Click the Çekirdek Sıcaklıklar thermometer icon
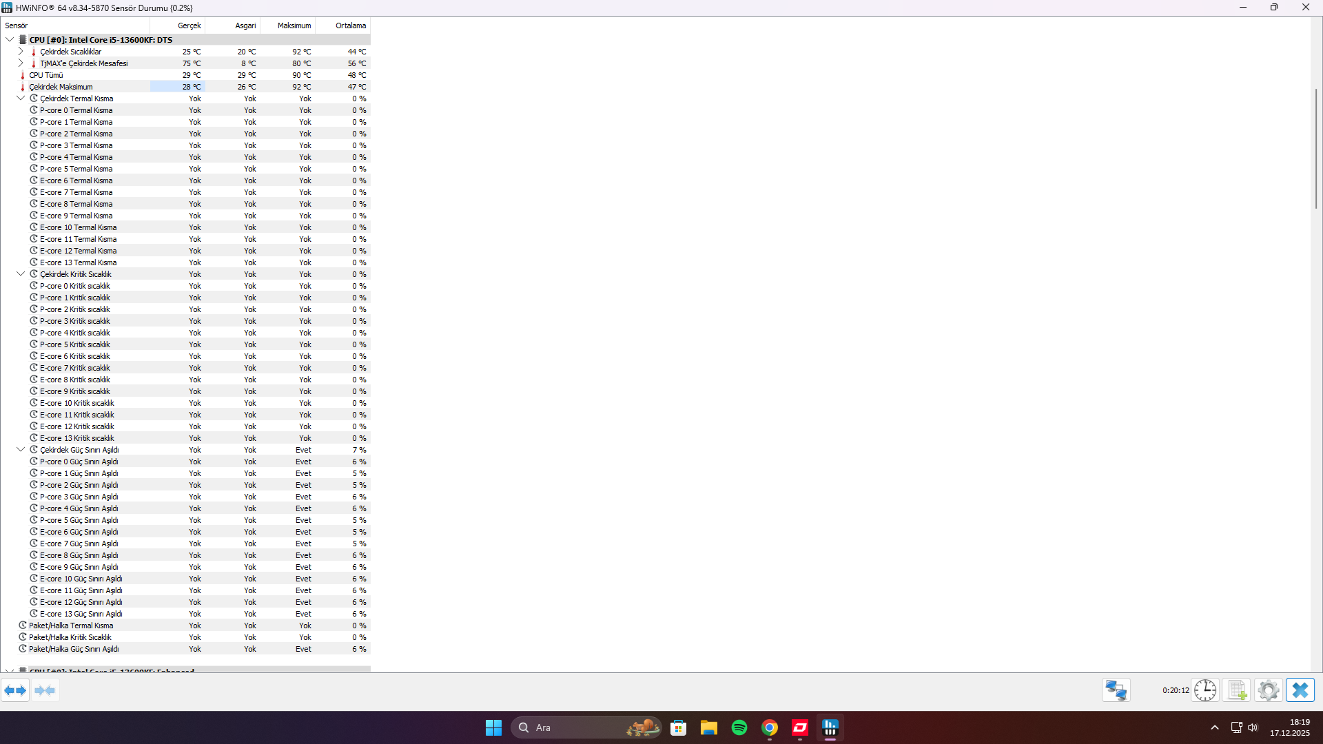Viewport: 1323px width, 744px height. coord(34,52)
